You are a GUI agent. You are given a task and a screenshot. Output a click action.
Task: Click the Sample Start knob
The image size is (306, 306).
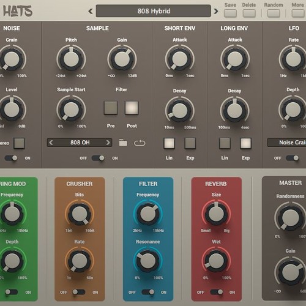pyautogui.click(x=71, y=110)
